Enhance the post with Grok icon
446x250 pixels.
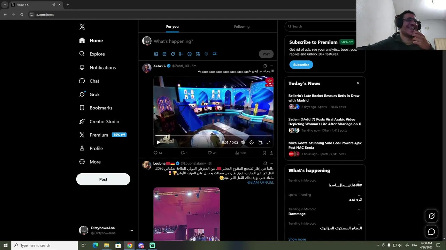pos(173,54)
